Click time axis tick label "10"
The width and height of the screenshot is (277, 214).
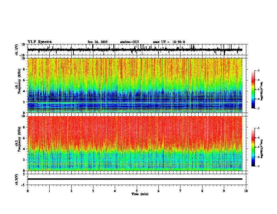(246, 191)
